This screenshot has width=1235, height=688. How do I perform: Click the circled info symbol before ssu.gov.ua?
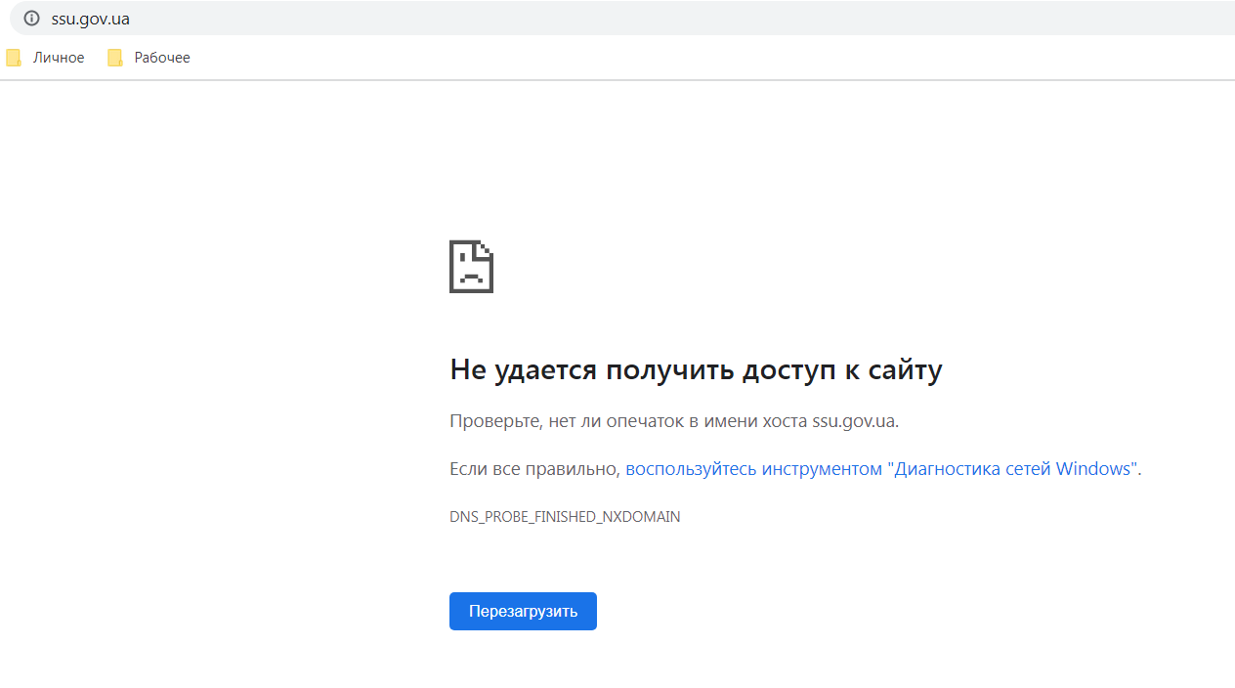tap(30, 18)
